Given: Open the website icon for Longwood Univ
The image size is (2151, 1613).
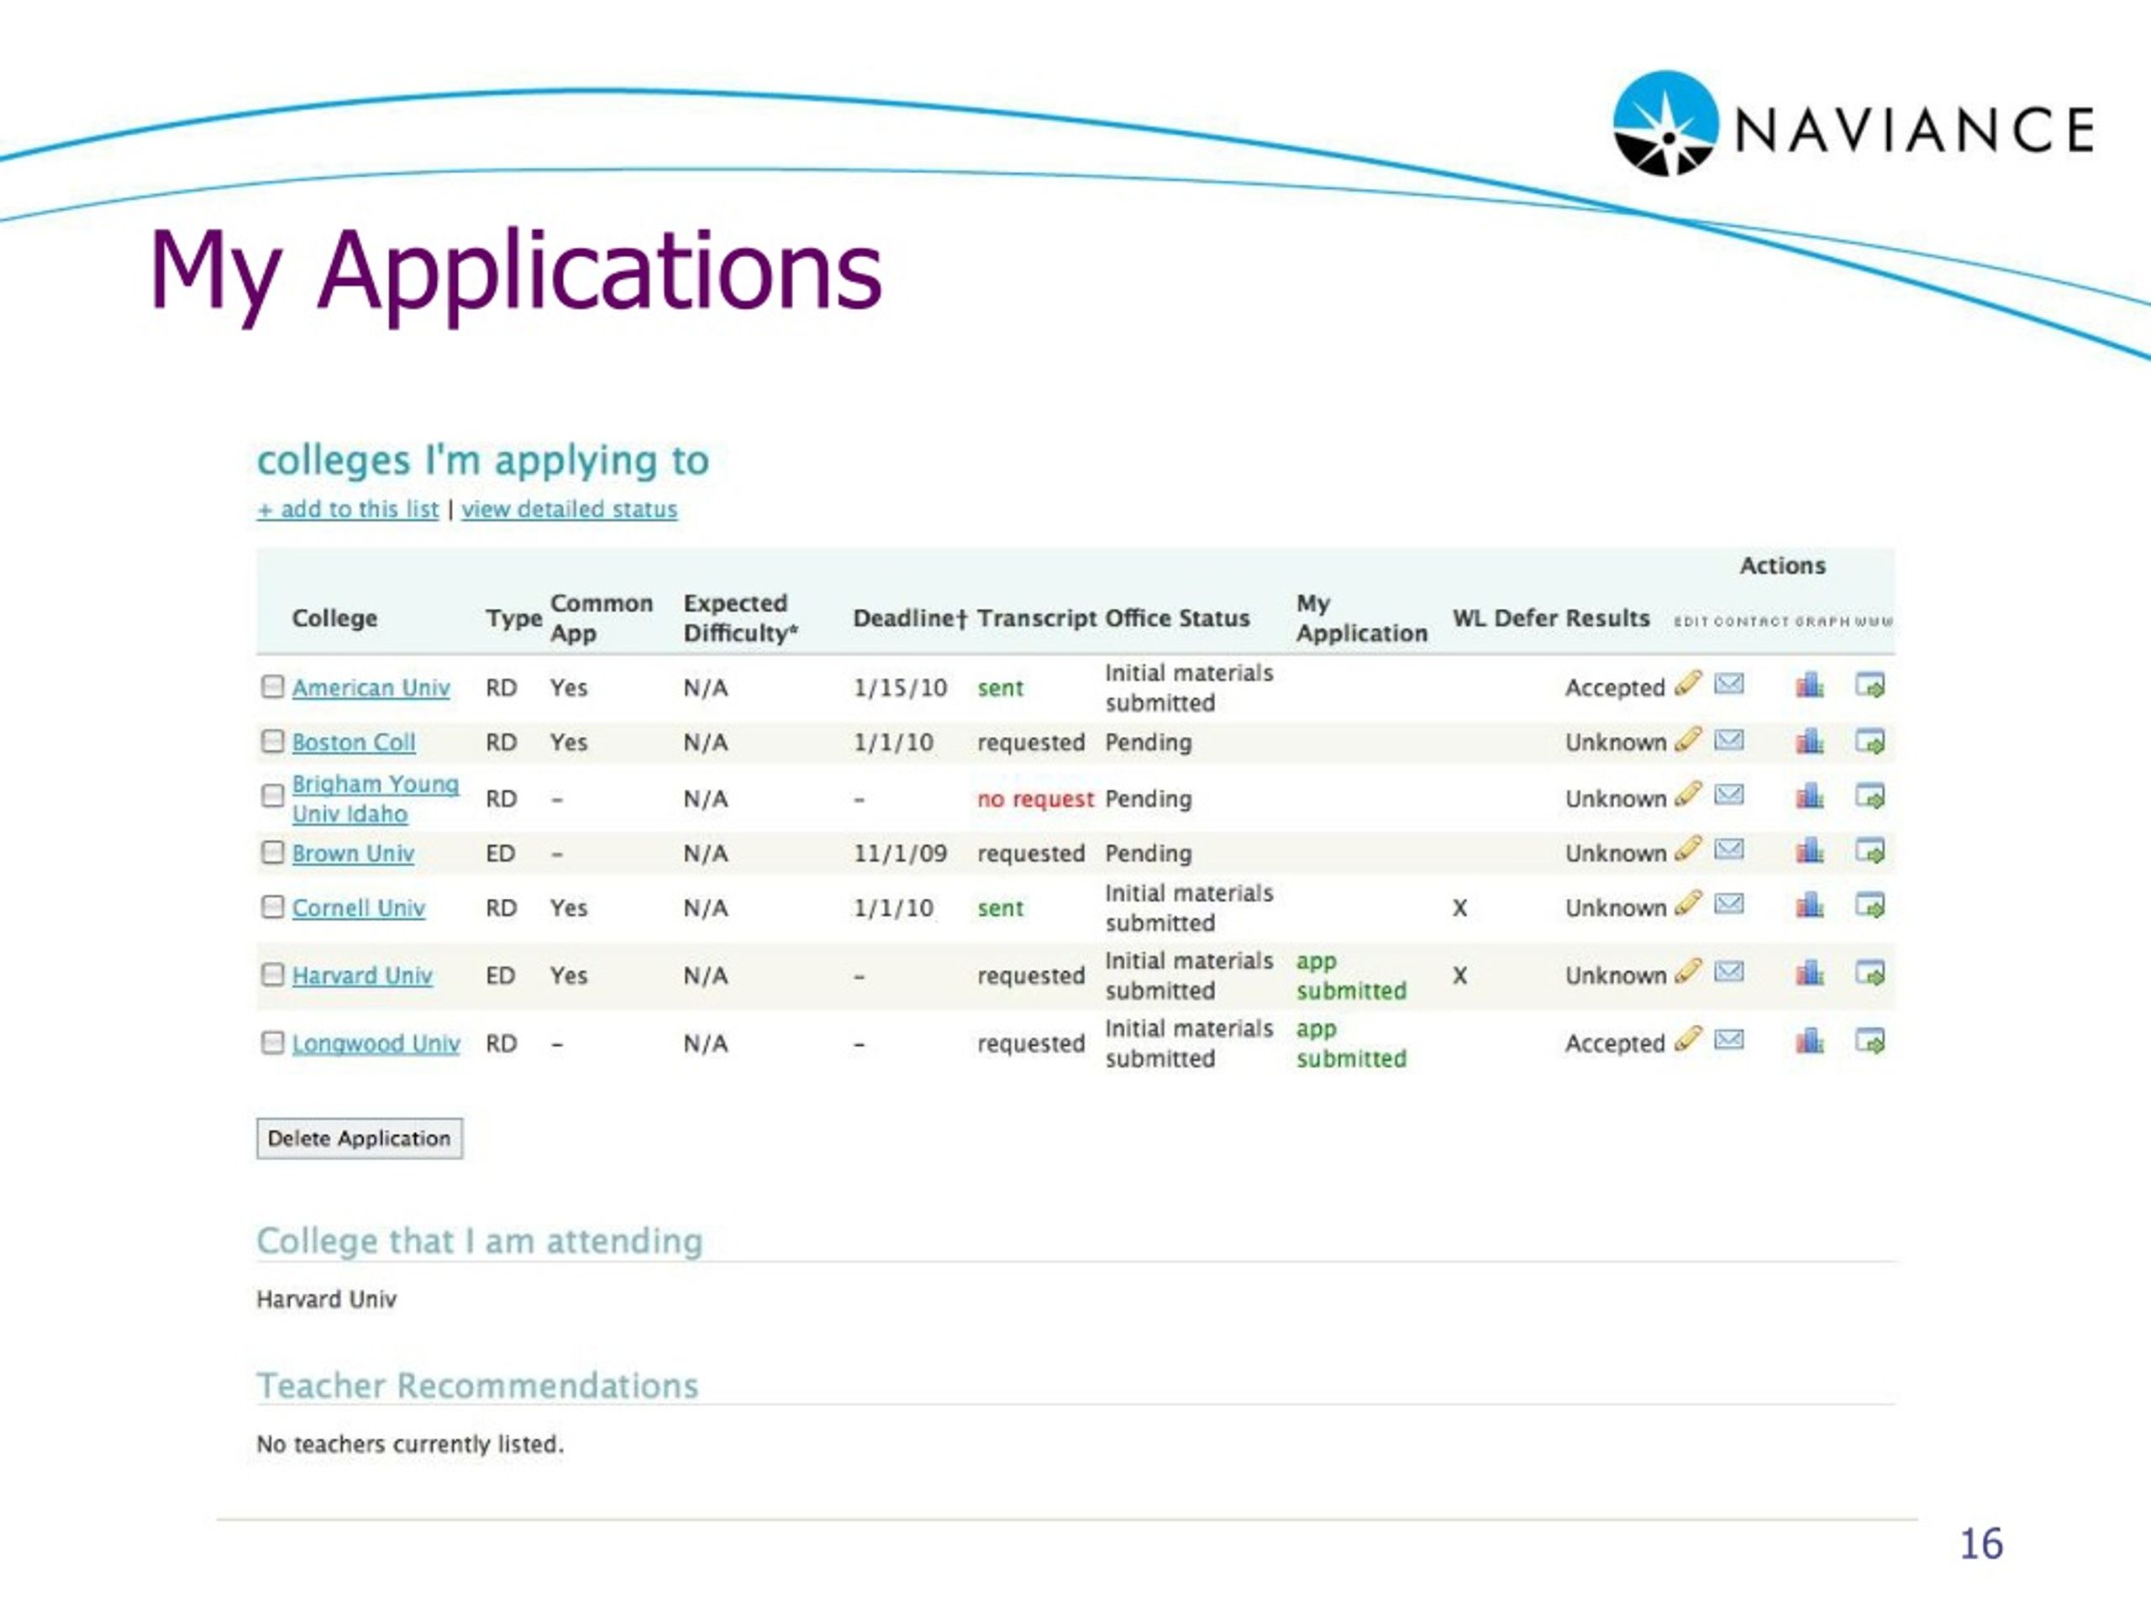Looking at the screenshot, I should [x=1870, y=1040].
